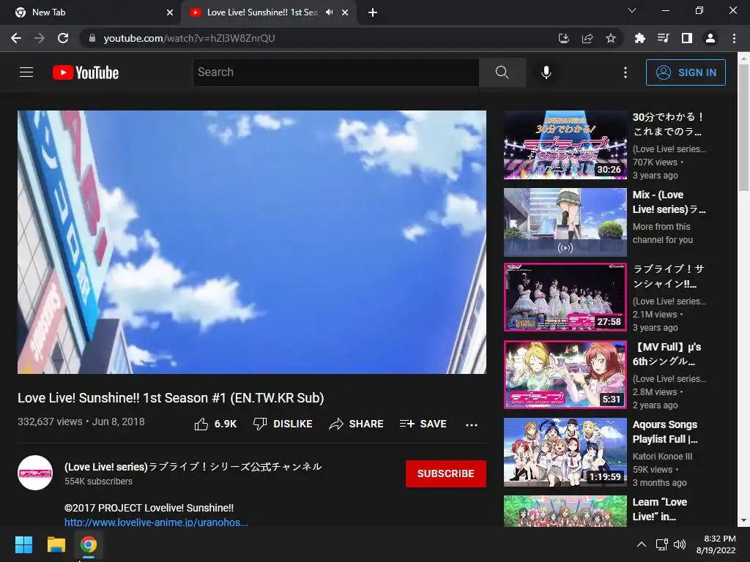Mute tab using the speaker icon
Screen dimensions: 750x562
pyautogui.click(x=329, y=12)
